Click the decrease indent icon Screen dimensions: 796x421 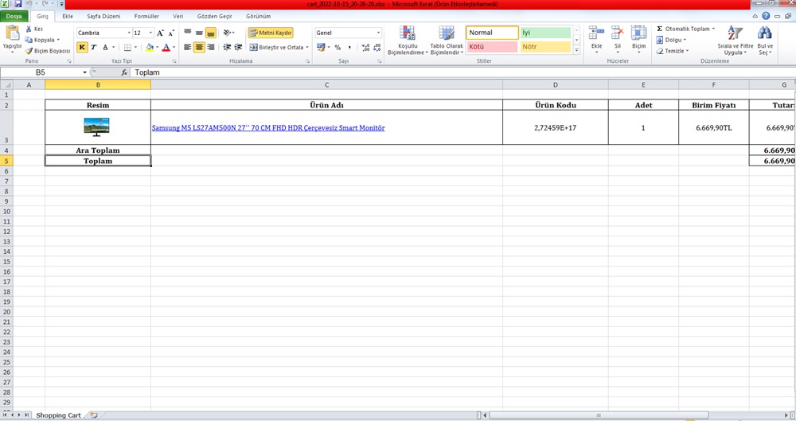[227, 47]
